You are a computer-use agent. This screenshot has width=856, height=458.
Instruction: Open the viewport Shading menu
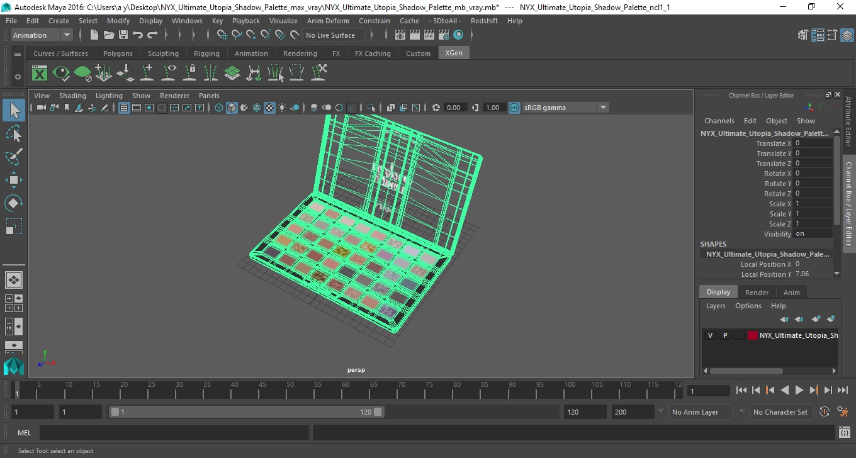(x=72, y=96)
